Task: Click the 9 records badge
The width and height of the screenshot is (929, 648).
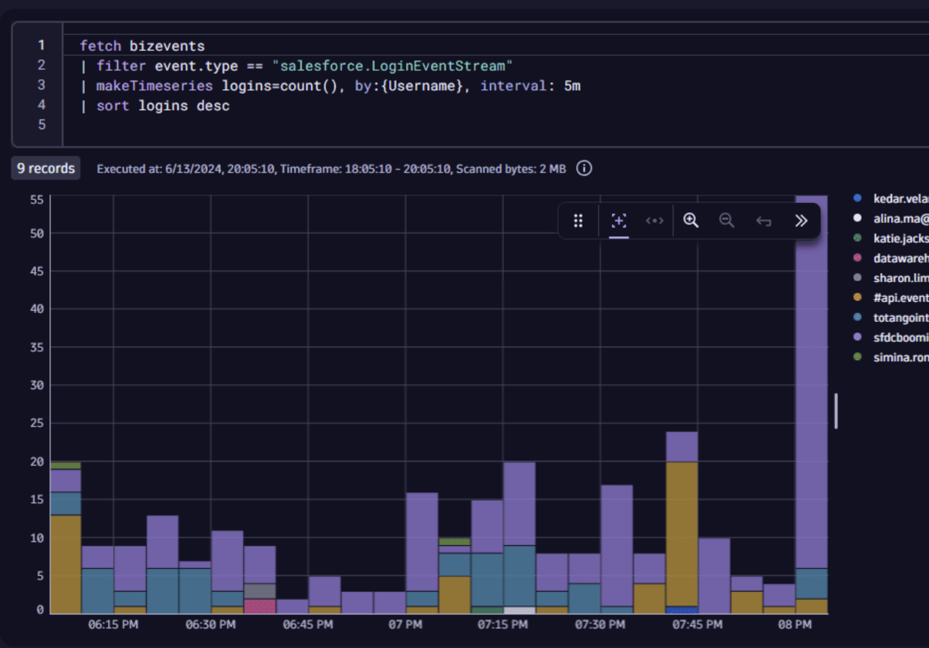Action: click(46, 168)
